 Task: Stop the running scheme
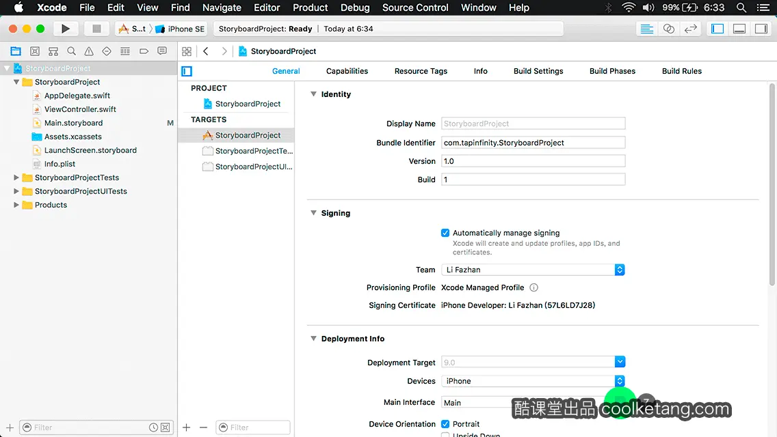pos(96,29)
